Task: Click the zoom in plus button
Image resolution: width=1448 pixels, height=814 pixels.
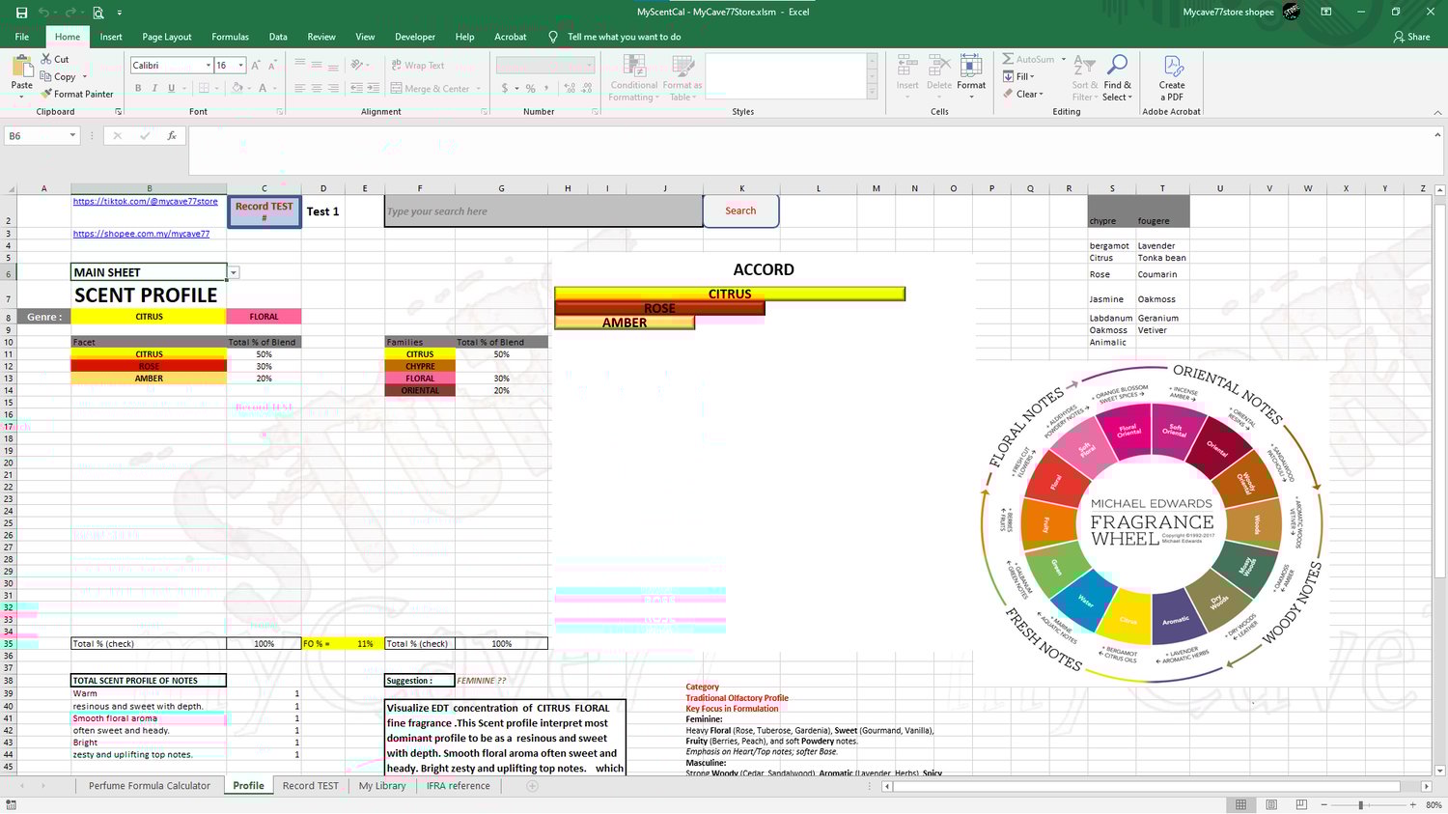Action: pos(1412,804)
